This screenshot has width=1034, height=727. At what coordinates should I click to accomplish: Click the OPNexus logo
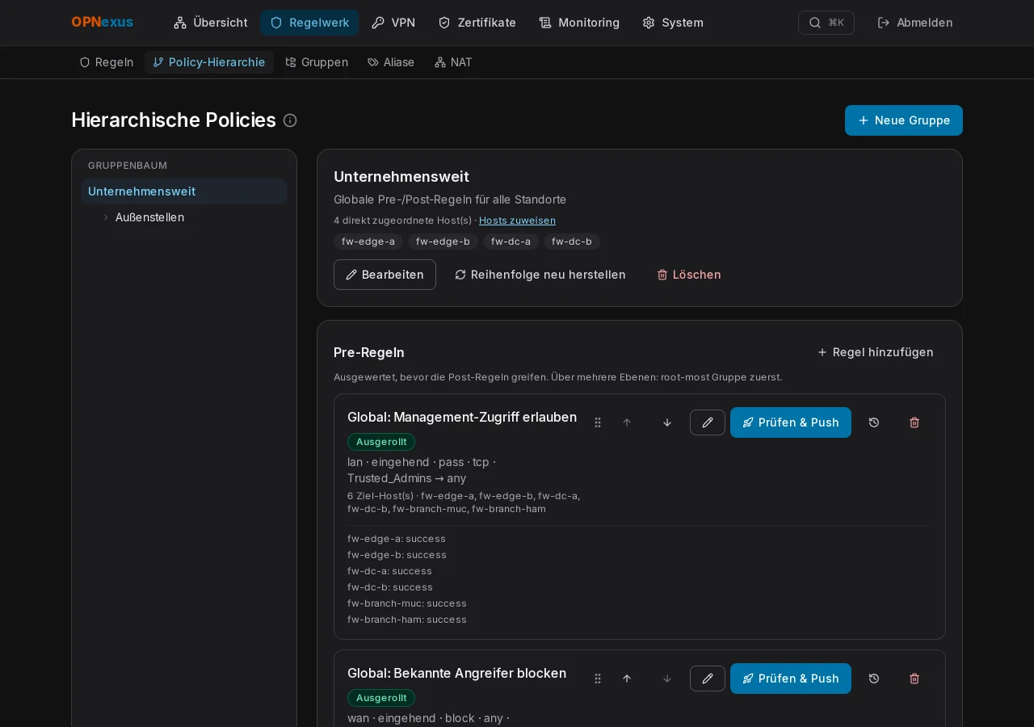point(103,23)
